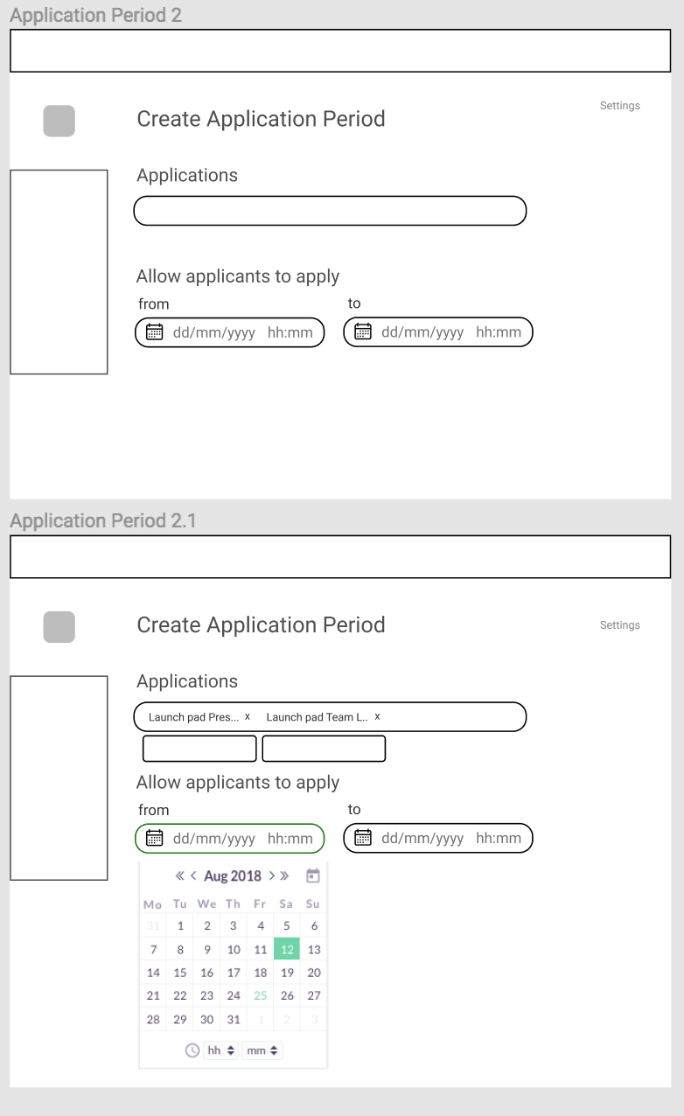Select date 12 in the August calendar
Image resolution: width=684 pixels, height=1116 pixels.
pyautogui.click(x=287, y=949)
